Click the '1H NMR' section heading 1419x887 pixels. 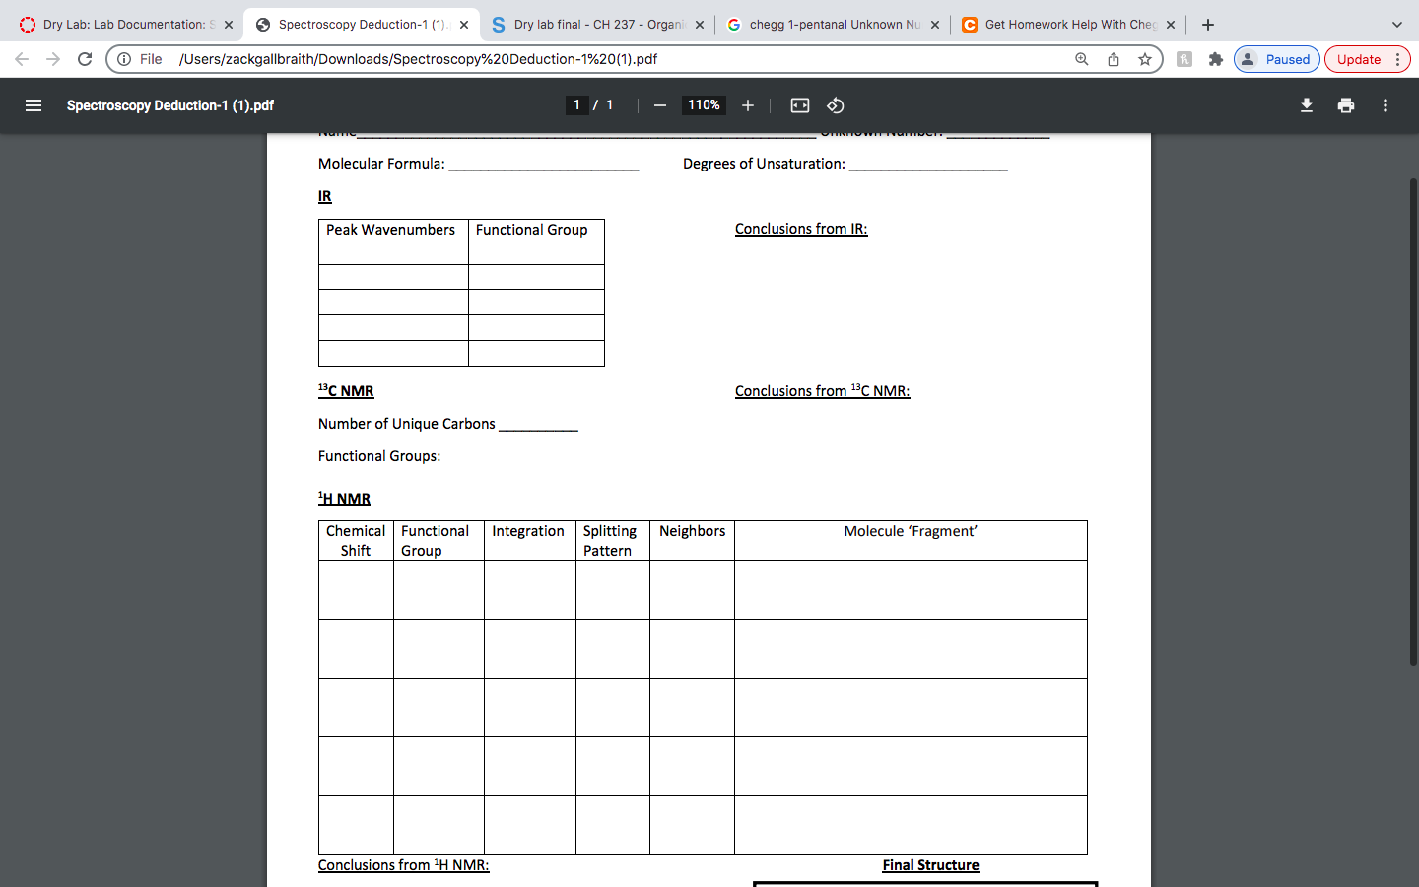[344, 499]
